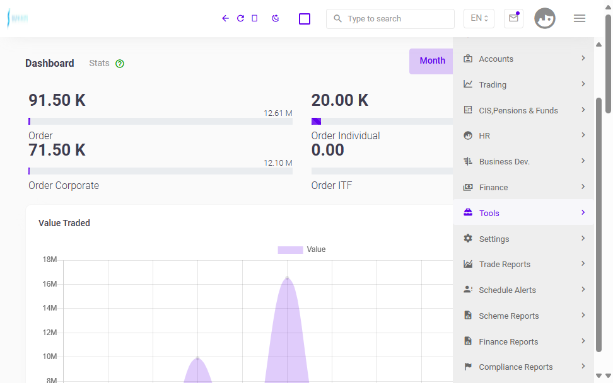Image resolution: width=613 pixels, height=383 pixels.
Task: Click the sidebar scroll up arrow
Action: click(598, 45)
